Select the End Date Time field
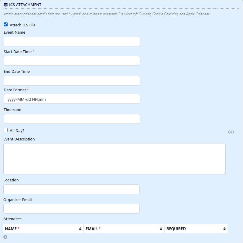The height and width of the screenshot is (243, 243). click(x=72, y=81)
